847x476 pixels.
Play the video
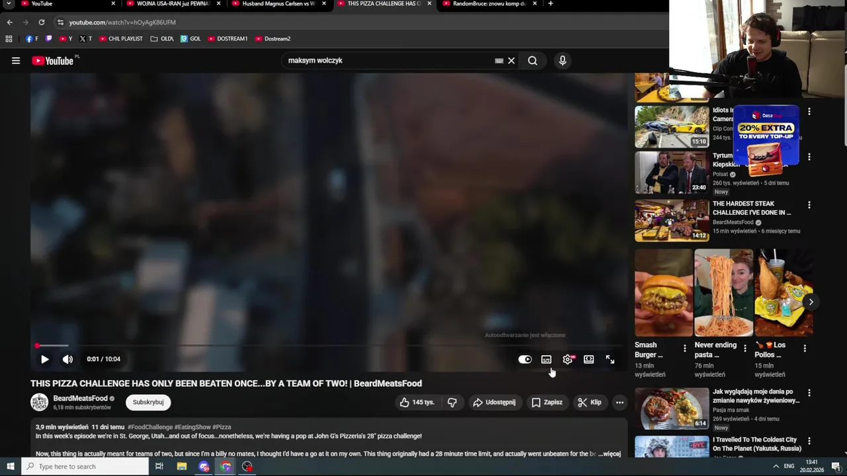point(44,359)
